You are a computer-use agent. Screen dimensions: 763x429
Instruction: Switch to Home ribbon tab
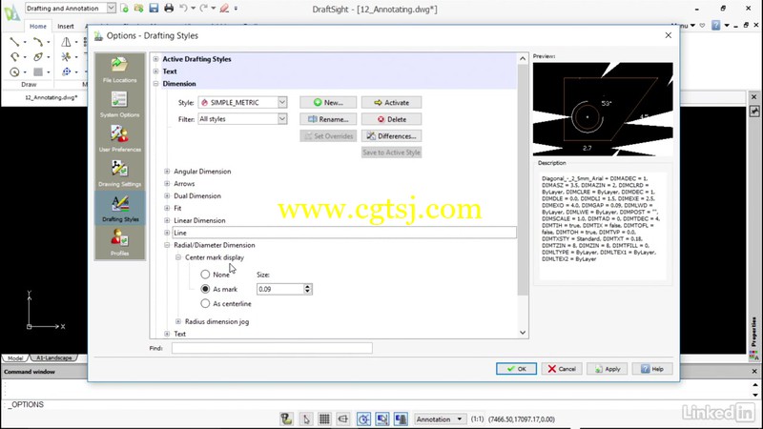tap(38, 27)
